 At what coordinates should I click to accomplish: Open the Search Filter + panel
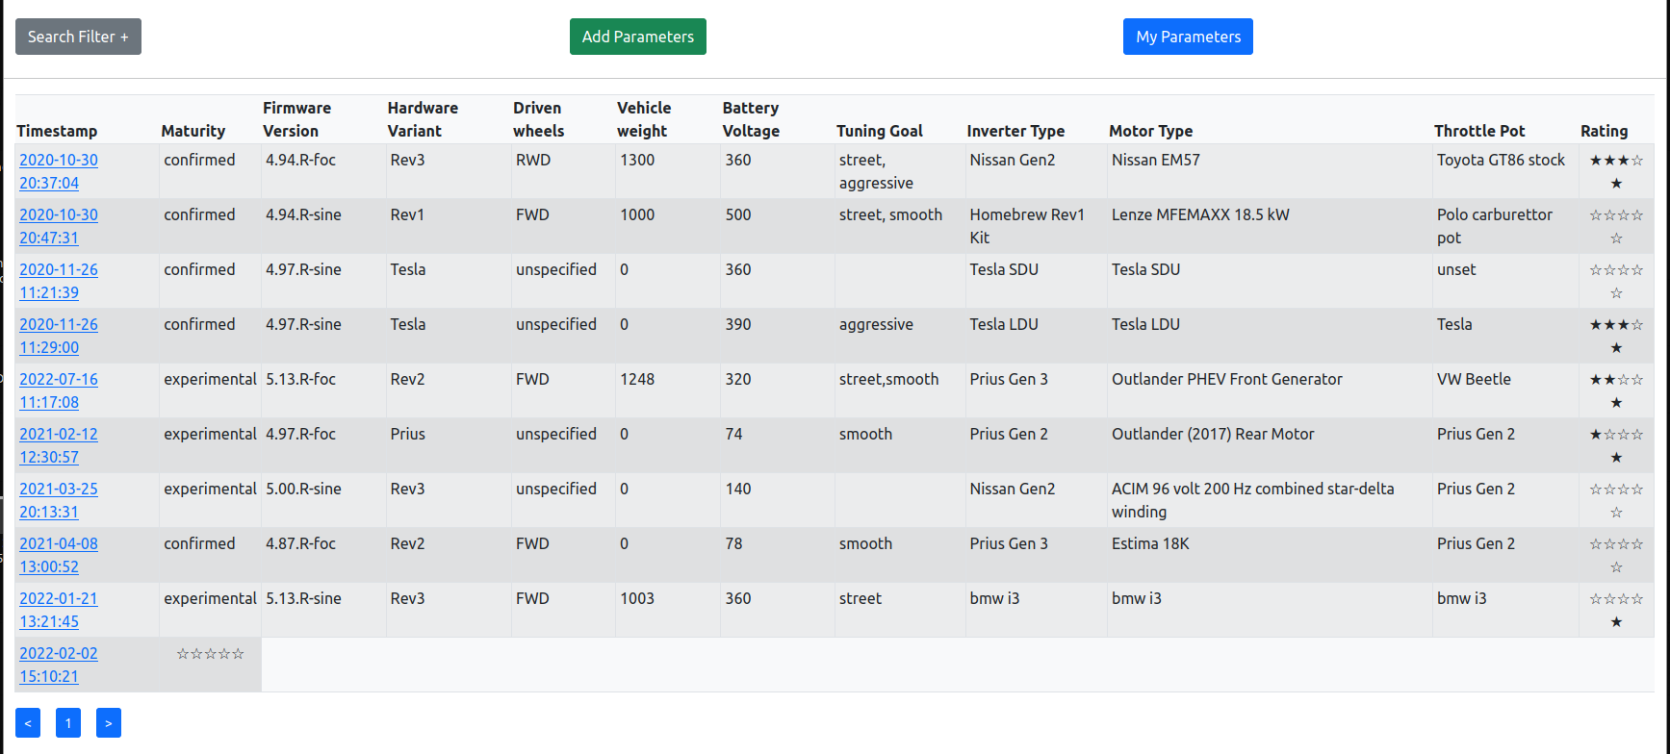78,37
